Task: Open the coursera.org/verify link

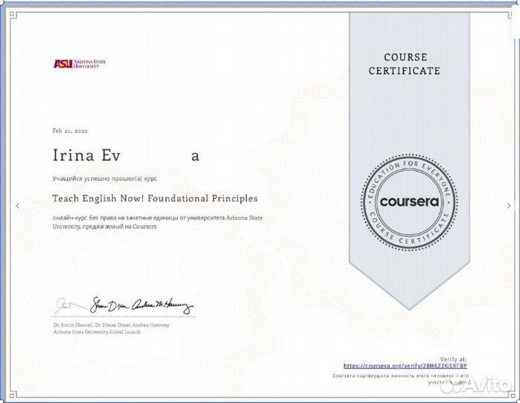Action: 405,366
